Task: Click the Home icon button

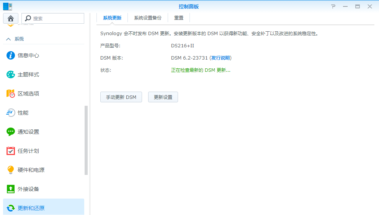Action: click(11, 18)
